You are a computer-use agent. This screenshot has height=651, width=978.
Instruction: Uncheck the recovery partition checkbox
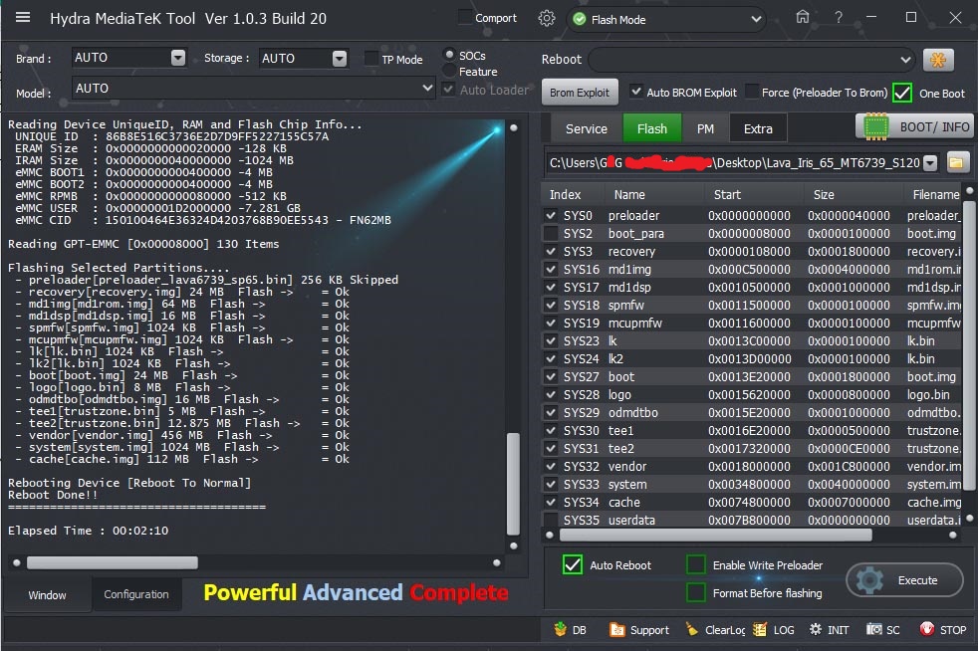point(551,251)
